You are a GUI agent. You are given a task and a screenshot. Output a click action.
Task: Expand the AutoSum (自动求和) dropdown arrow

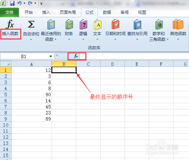coord(31,39)
